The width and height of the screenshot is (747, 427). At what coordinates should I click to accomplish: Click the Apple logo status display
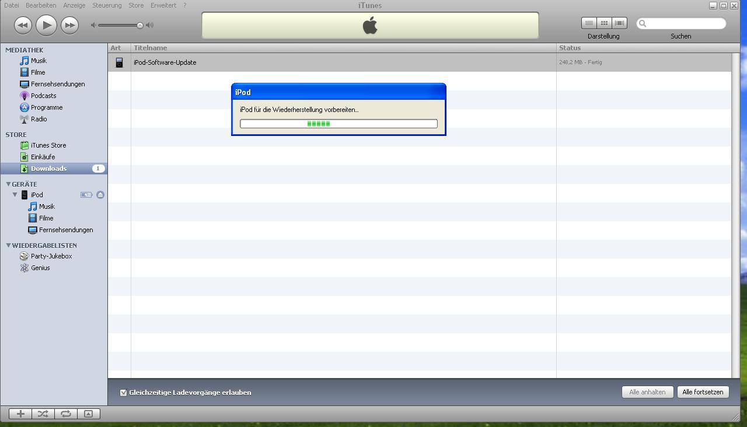pos(370,25)
